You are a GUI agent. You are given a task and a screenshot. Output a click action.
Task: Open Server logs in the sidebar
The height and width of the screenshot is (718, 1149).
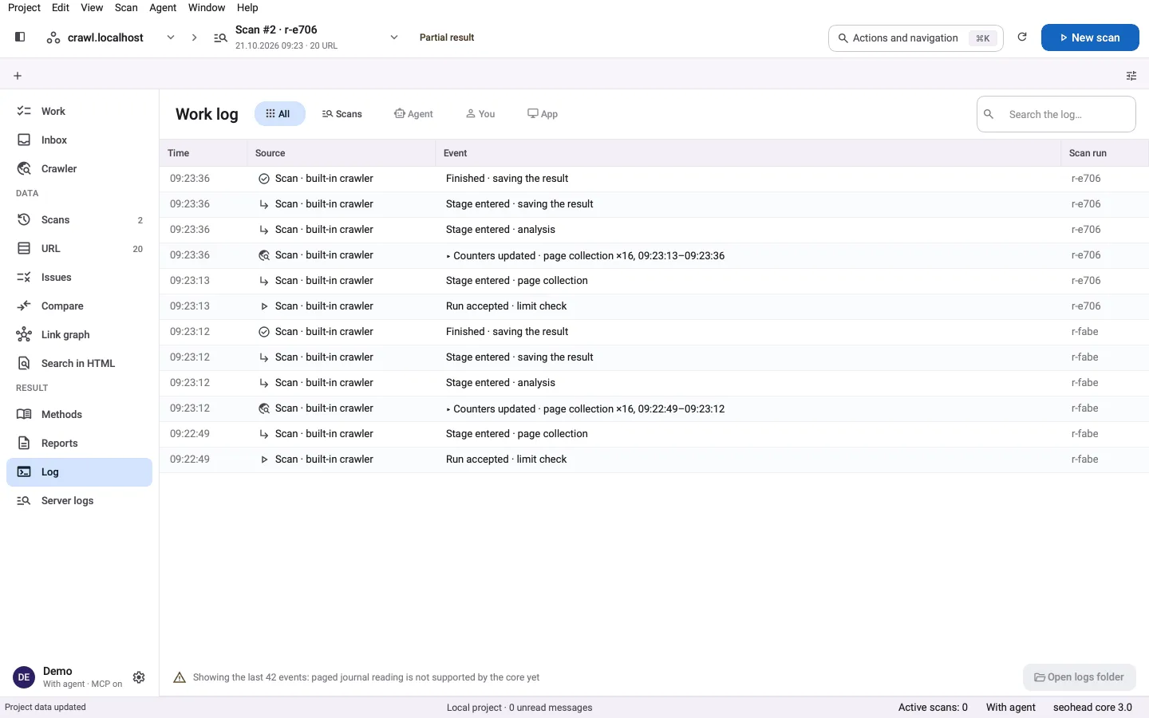(x=79, y=500)
